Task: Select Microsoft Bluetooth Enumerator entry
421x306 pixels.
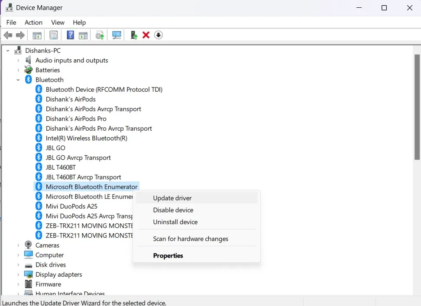Action: point(91,187)
